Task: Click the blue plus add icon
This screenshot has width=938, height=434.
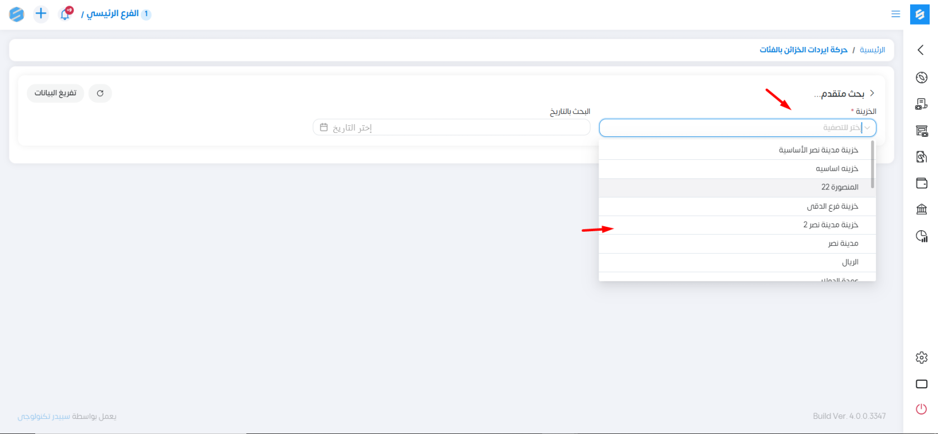Action: pos(41,13)
